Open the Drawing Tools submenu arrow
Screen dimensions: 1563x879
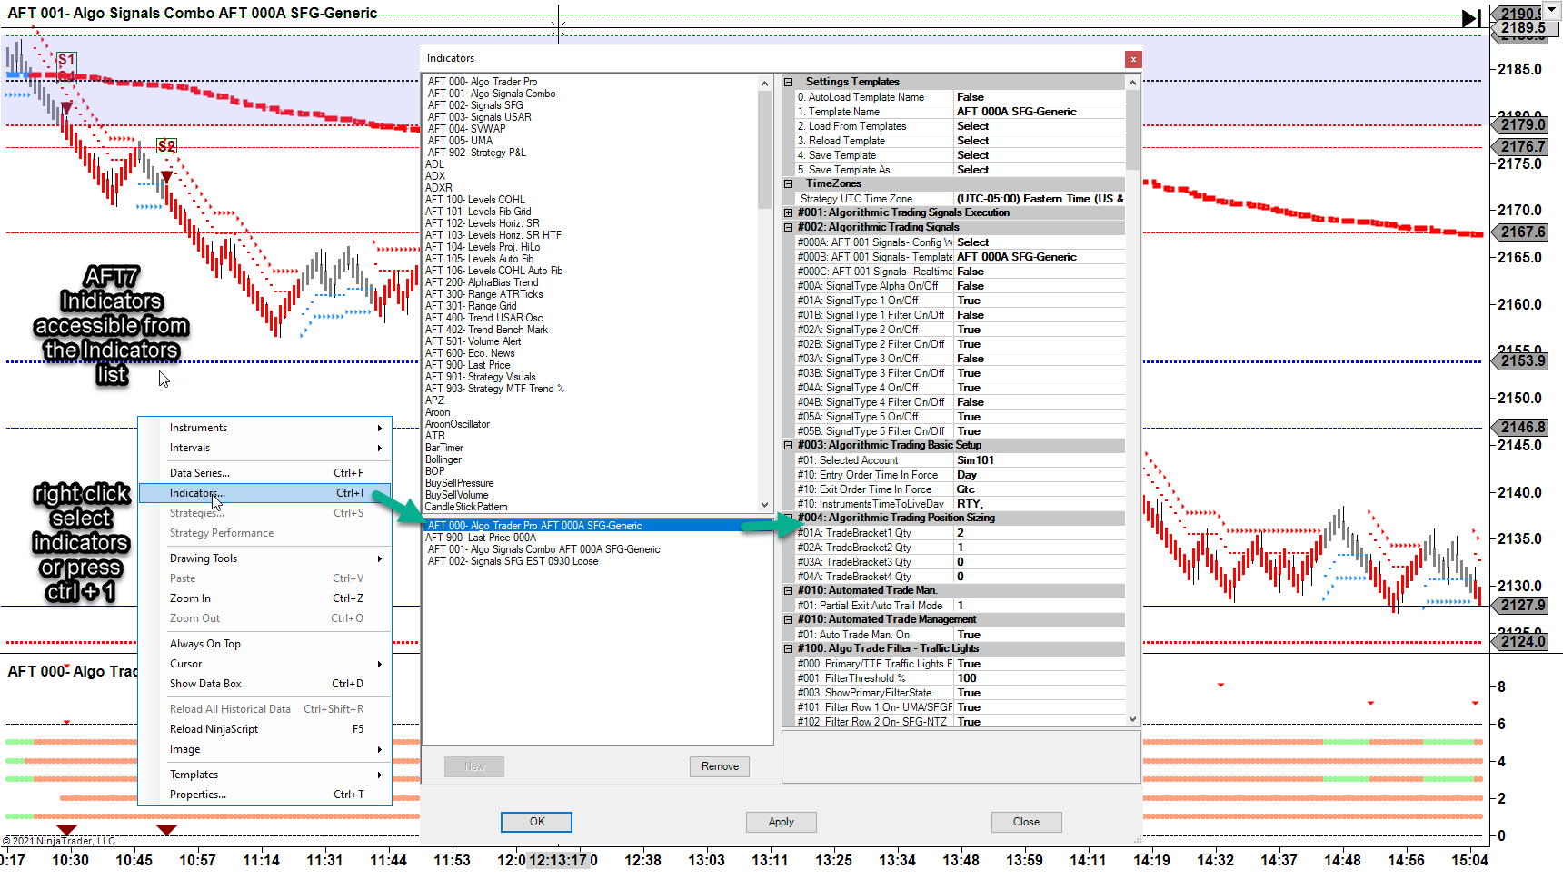pos(380,558)
